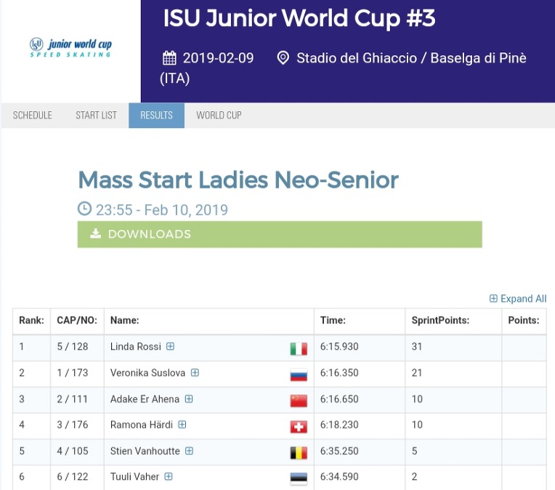
Task: Expand Adake Er Ahena's row details
Action: coord(189,399)
